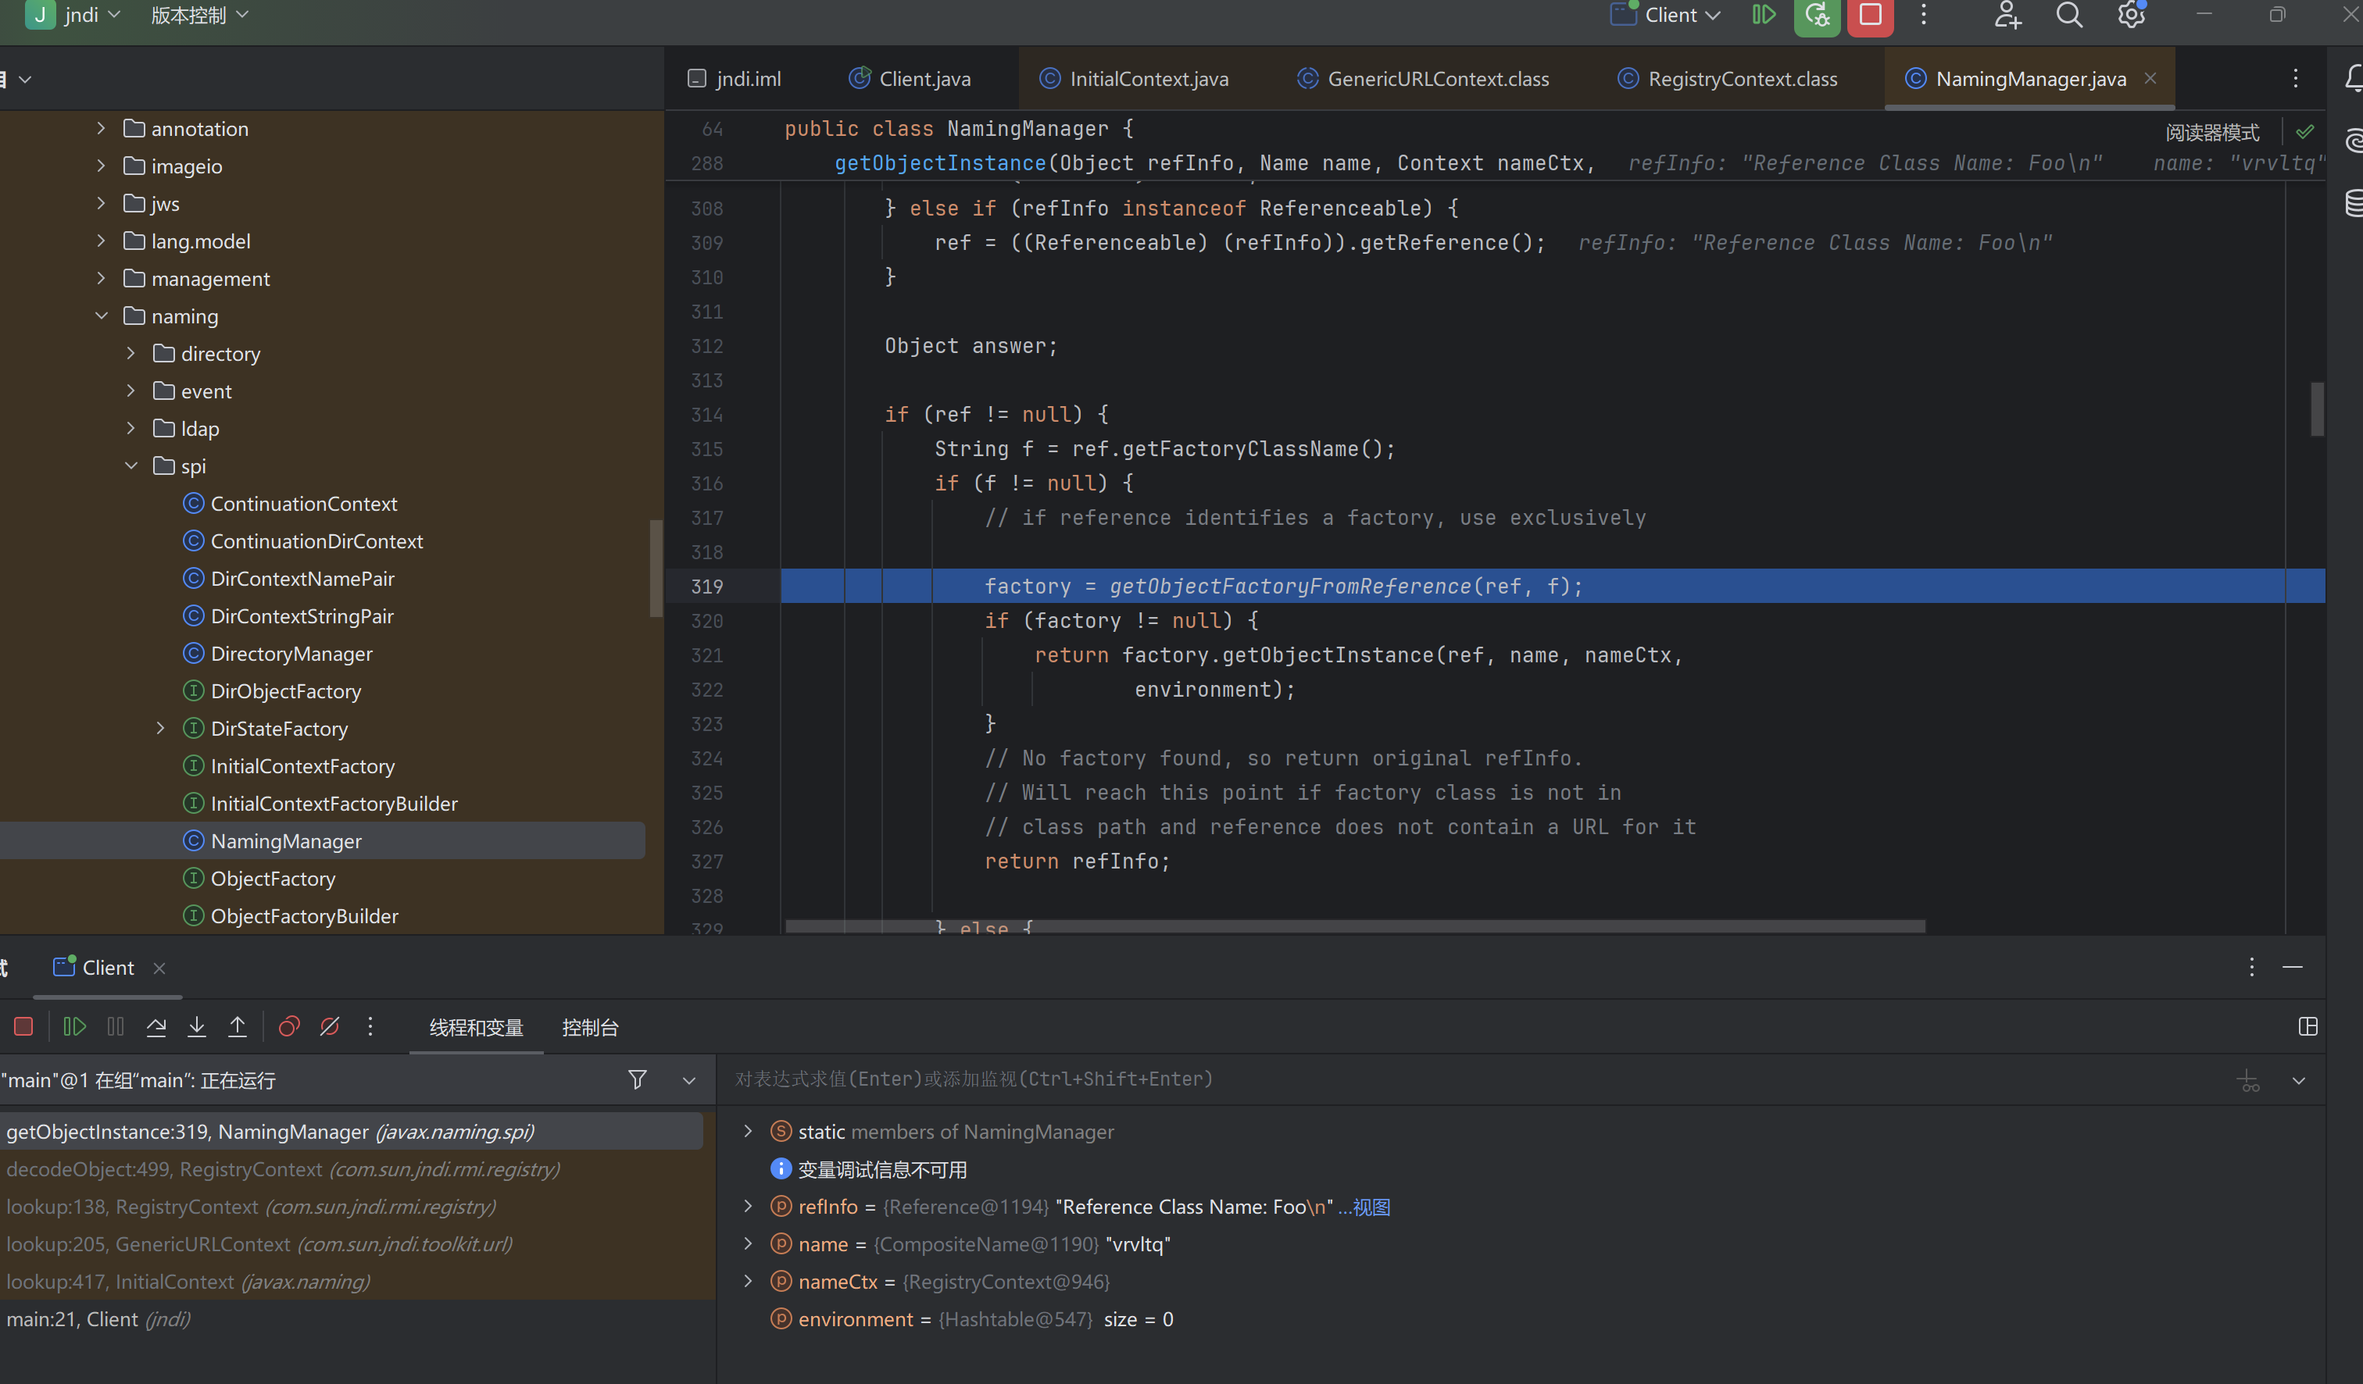This screenshot has height=1384, width=2363.
Task: Toggle the debug panel layout settings icon
Action: pos(2308,1027)
